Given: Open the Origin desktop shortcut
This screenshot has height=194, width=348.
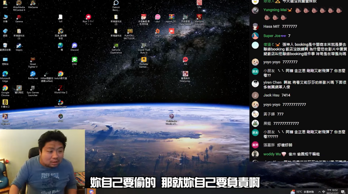Looking at the screenshot, I should click(x=157, y=33).
